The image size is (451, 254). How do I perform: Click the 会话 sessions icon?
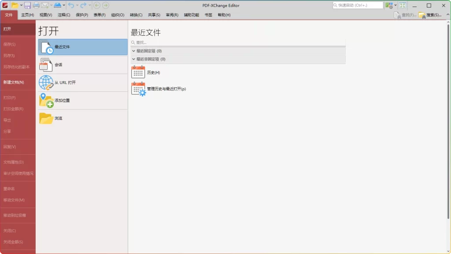click(x=47, y=64)
